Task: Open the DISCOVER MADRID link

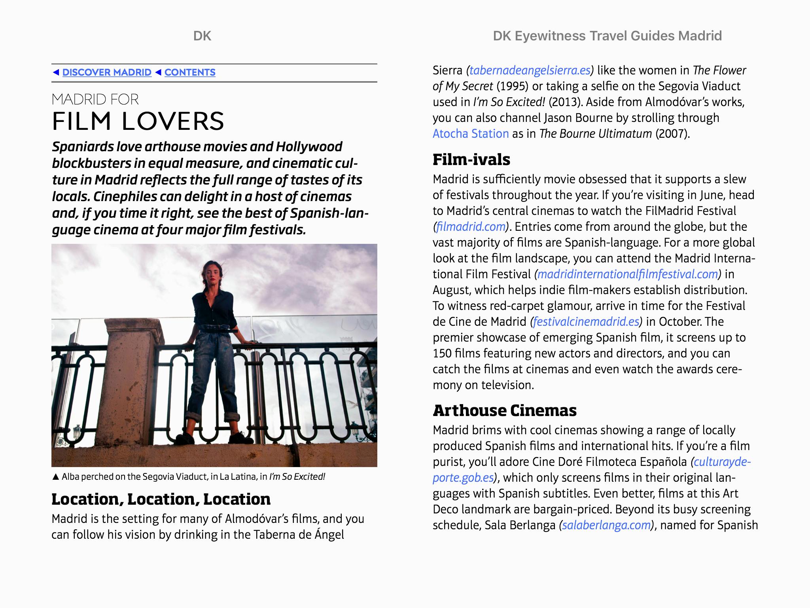Action: pyautogui.click(x=107, y=72)
